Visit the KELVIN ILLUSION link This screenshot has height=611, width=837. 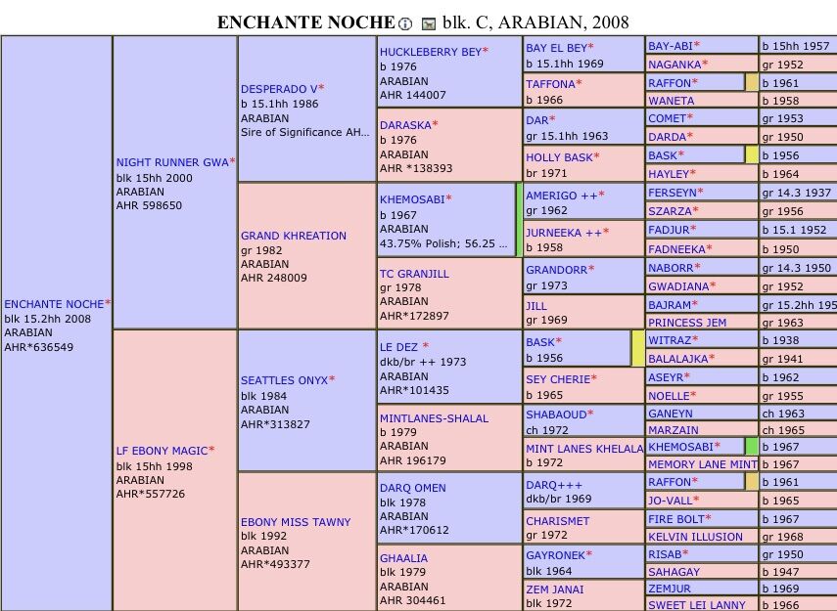click(x=695, y=537)
